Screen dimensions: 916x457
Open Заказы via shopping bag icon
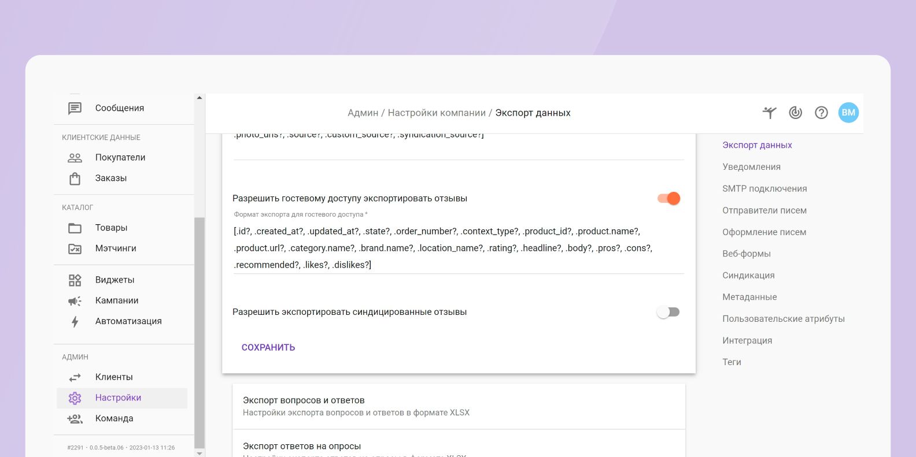(x=75, y=179)
